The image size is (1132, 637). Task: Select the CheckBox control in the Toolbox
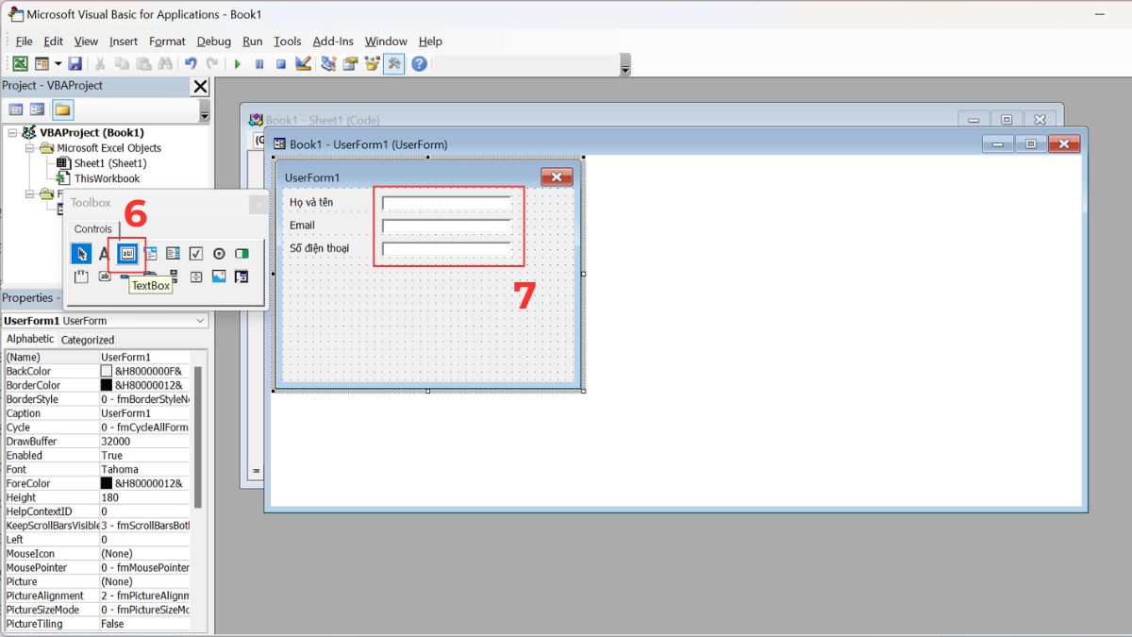click(194, 253)
